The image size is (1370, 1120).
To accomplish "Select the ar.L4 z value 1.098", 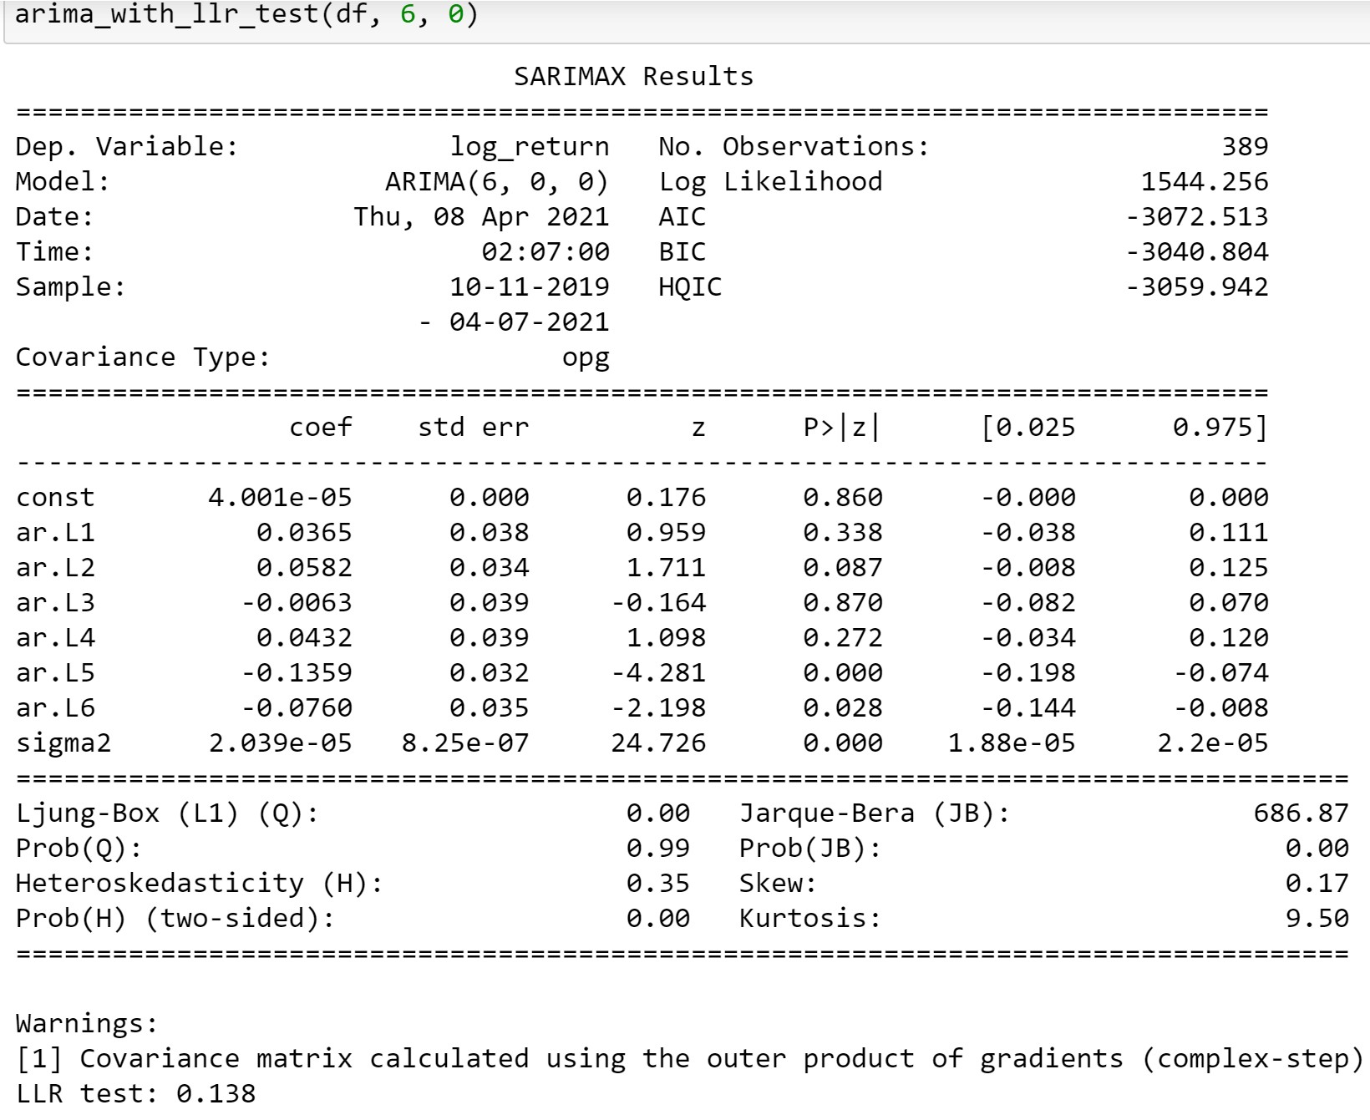I will coord(666,638).
